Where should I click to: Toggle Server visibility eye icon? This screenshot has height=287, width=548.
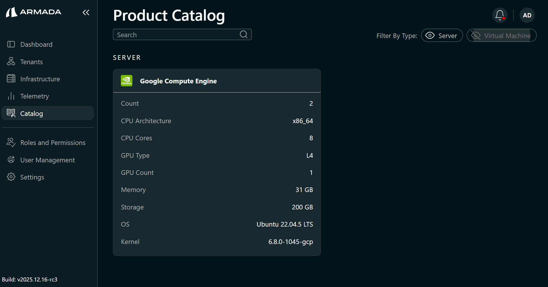tap(430, 35)
